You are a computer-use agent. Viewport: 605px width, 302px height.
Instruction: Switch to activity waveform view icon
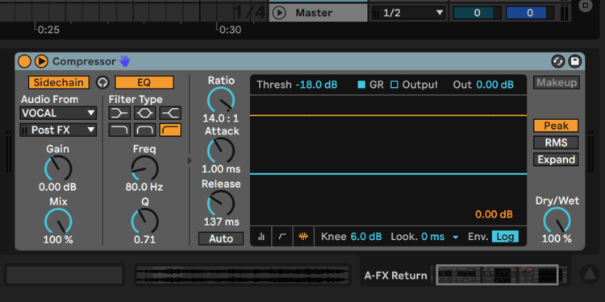coord(303,237)
